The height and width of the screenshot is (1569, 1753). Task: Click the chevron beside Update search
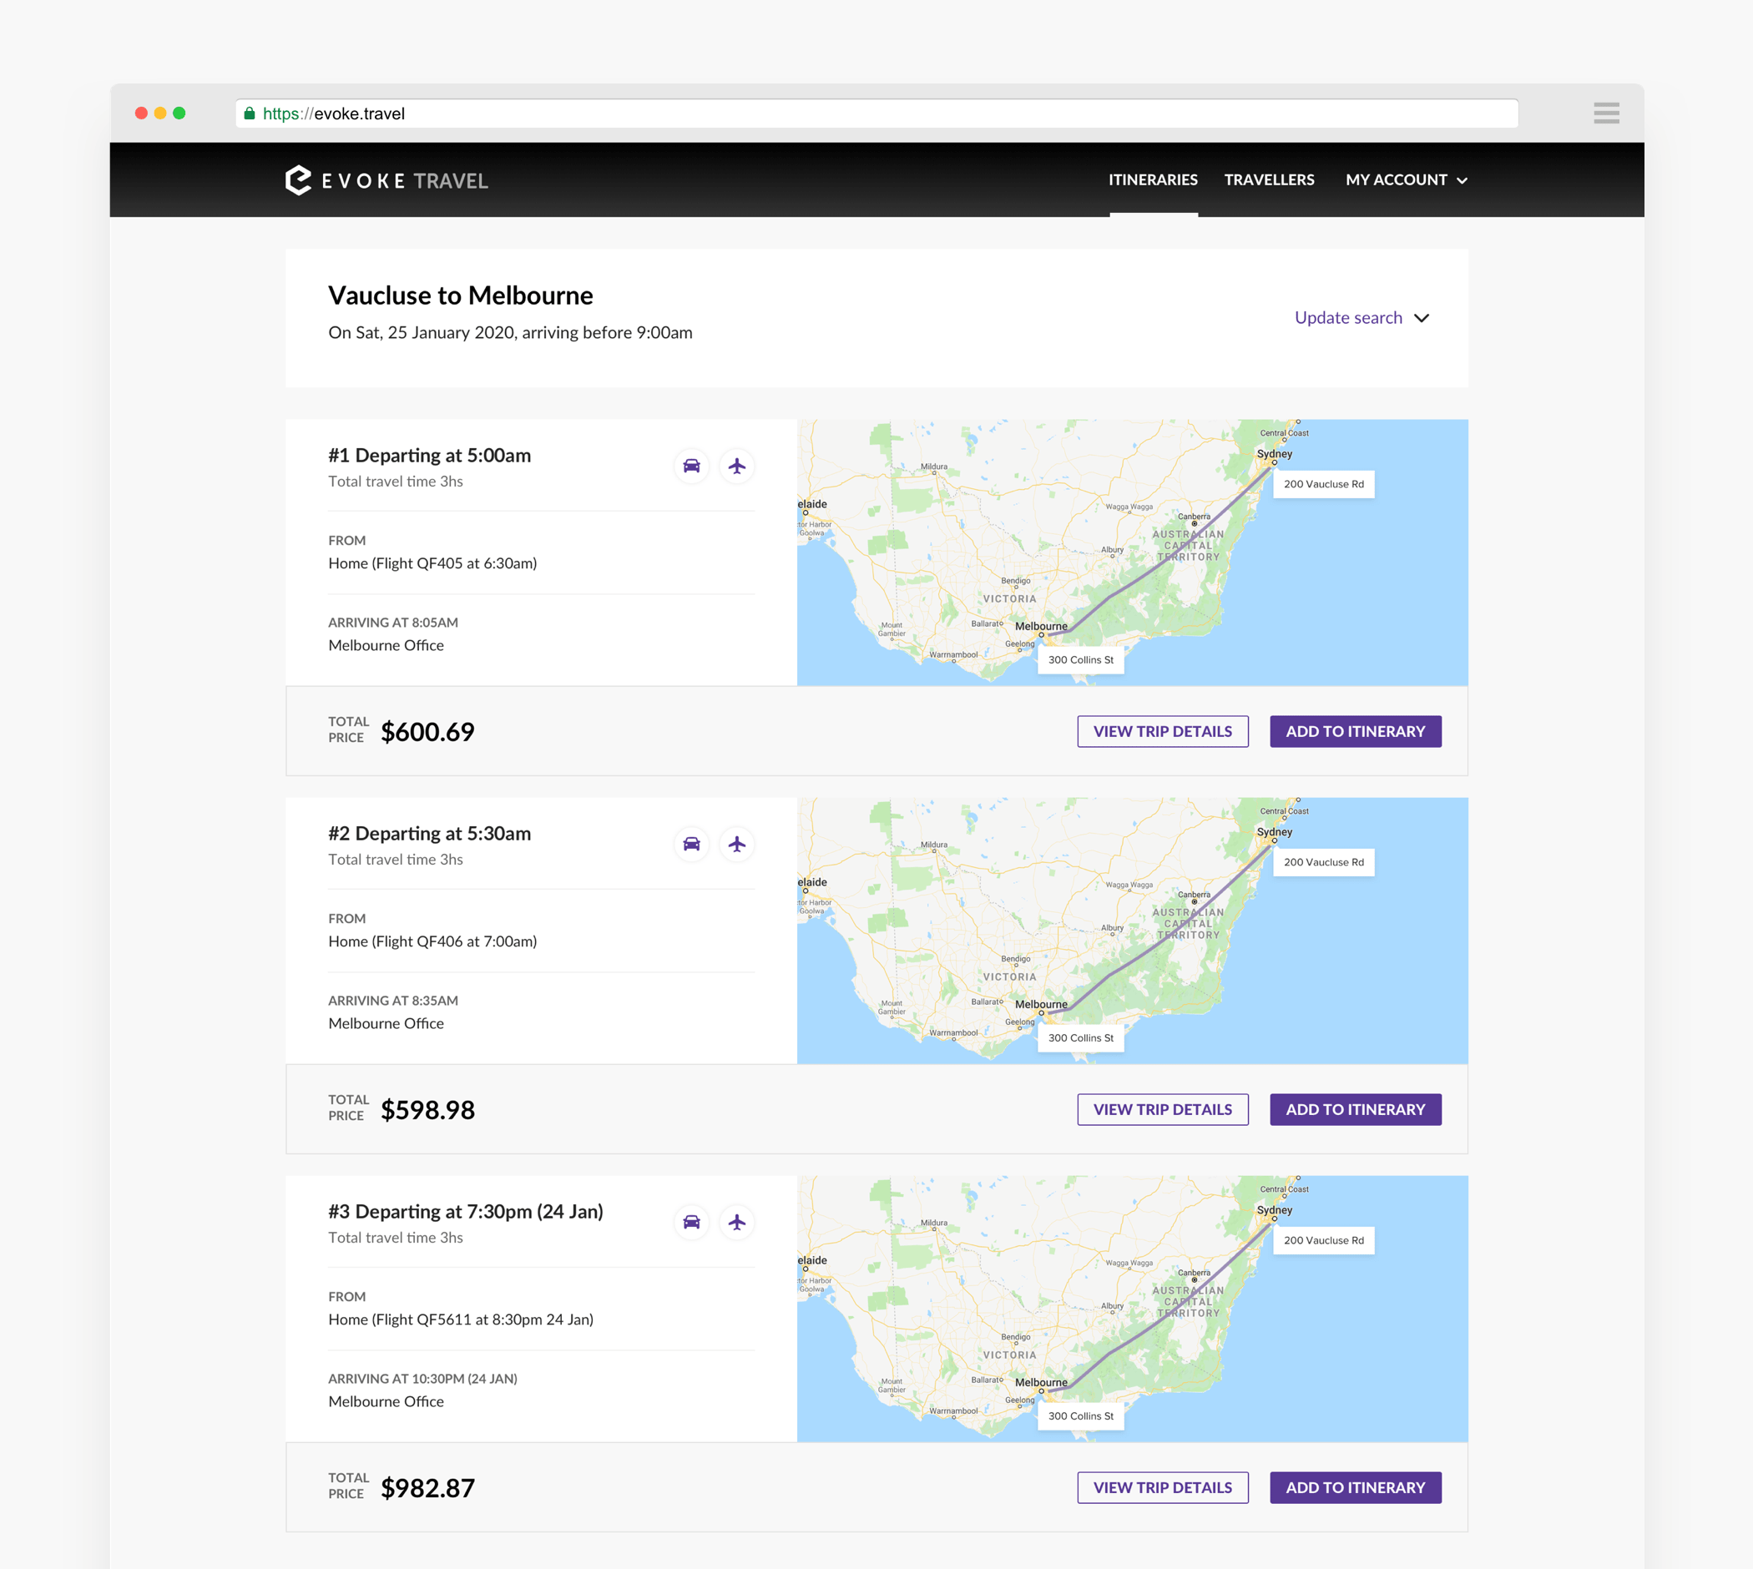1422,318
